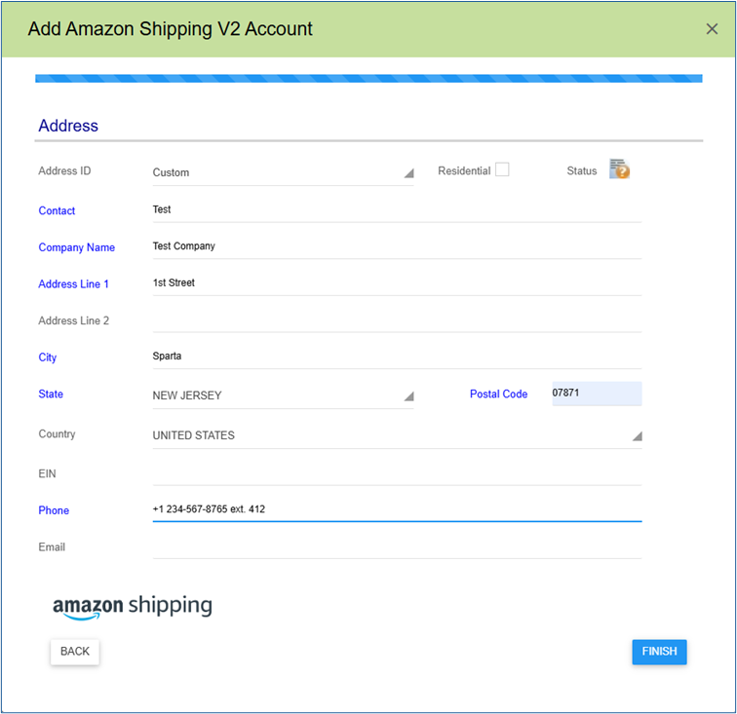Click the empty Address Line 2 field
This screenshot has height=714, width=737.
397,319
